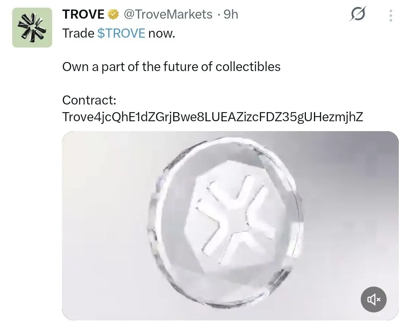411x328 pixels.
Task: Play the glass coin video
Action: tap(230, 226)
